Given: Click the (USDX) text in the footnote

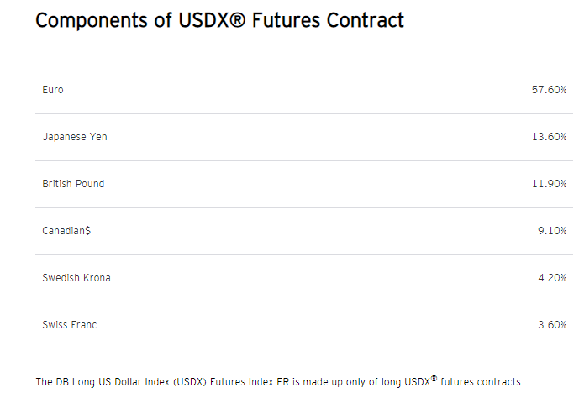Looking at the screenshot, I should point(189,382).
